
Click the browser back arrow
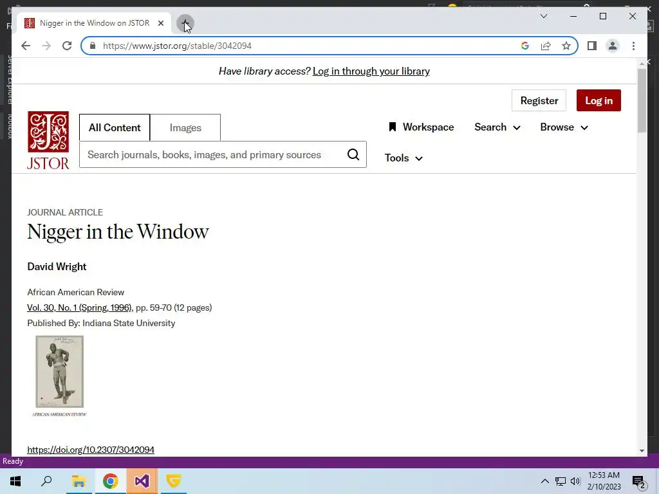(x=26, y=46)
